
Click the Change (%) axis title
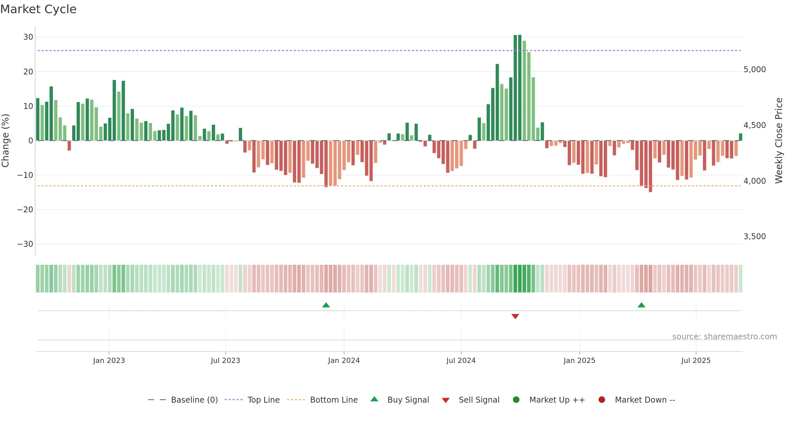(x=5, y=140)
